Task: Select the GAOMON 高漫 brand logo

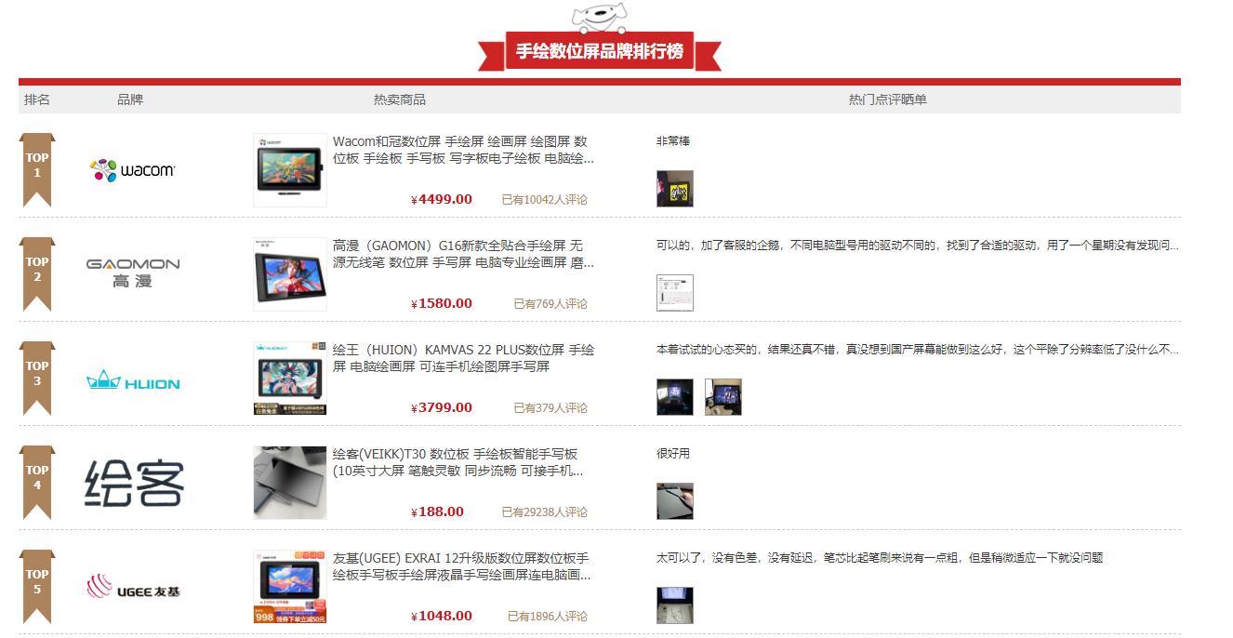Action: 131,272
